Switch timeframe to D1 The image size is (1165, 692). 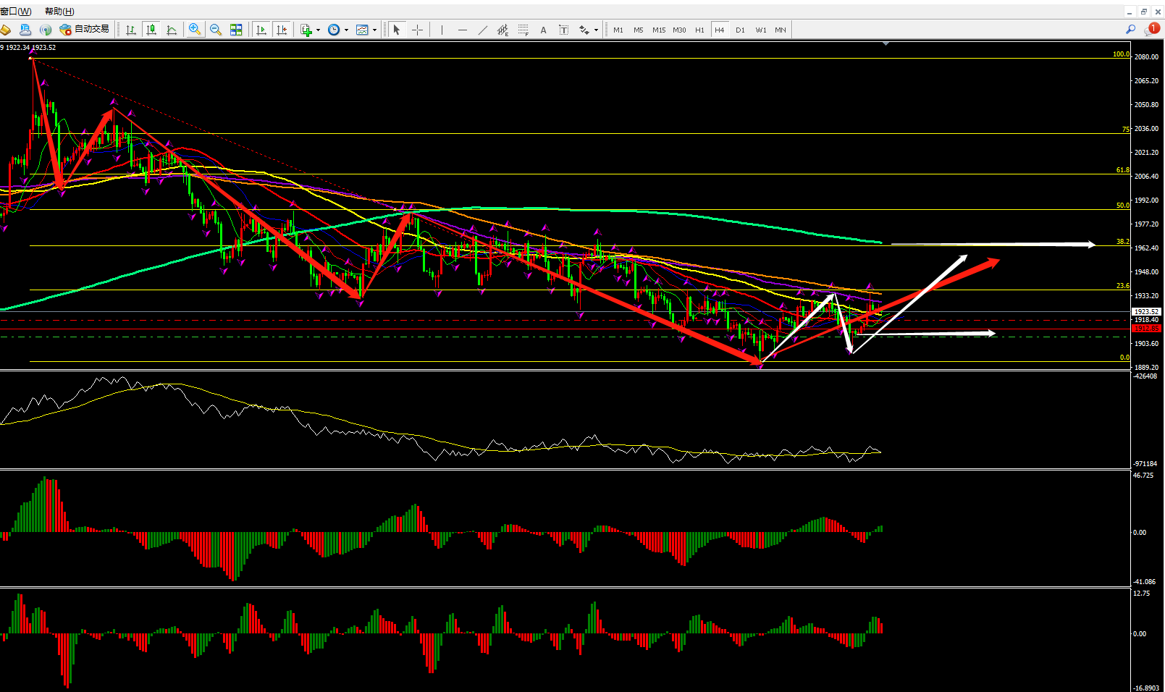coord(740,30)
